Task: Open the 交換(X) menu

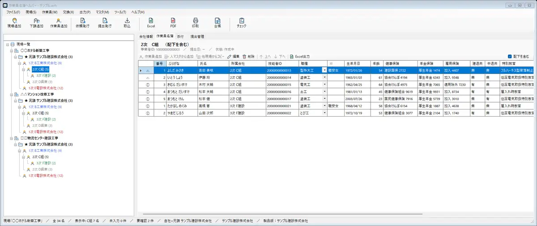Action: (68, 12)
